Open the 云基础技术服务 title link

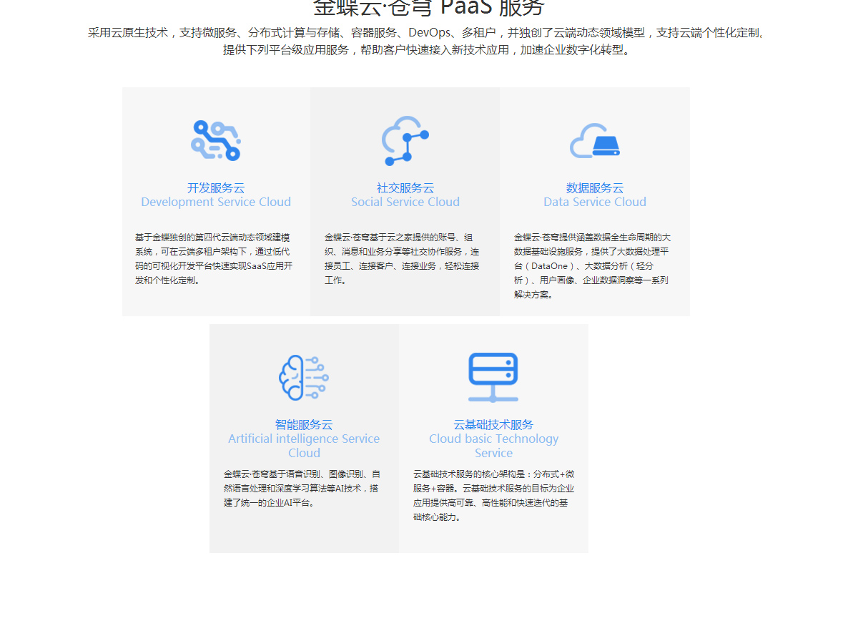pyautogui.click(x=493, y=425)
